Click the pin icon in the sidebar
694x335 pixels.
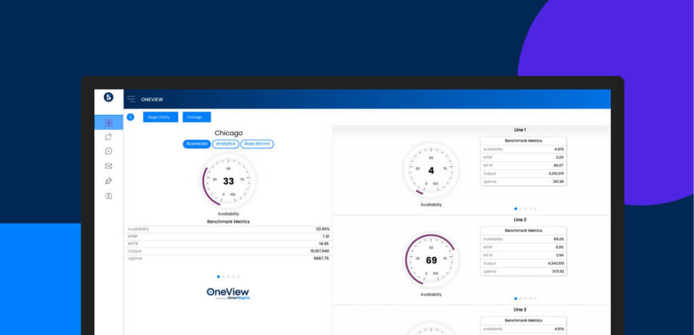[108, 181]
